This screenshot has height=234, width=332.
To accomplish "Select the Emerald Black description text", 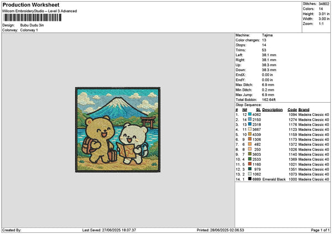I will click(274, 179).
